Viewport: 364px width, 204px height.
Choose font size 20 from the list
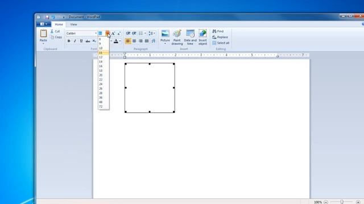point(104,75)
